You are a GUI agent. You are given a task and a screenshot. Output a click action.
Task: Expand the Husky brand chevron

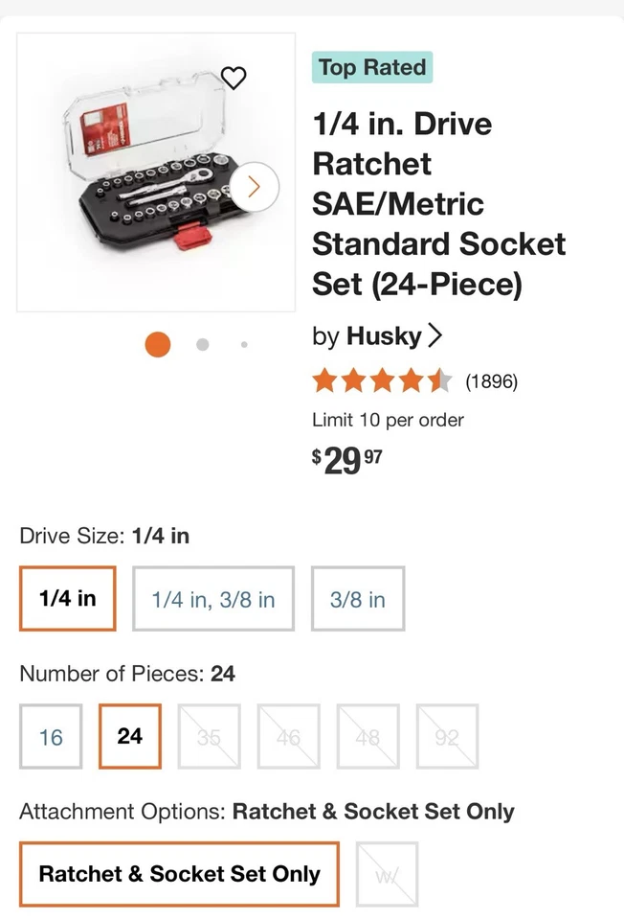coord(436,335)
